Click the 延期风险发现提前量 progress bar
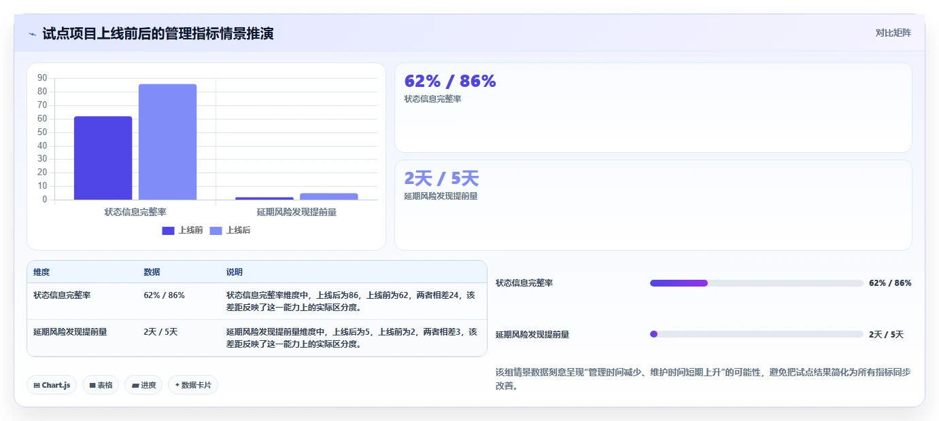This screenshot has width=939, height=421. tap(756, 334)
